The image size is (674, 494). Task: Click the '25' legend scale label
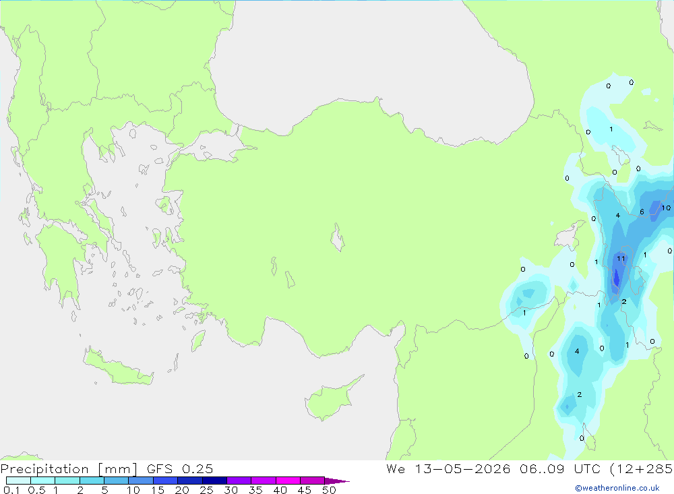coord(206,490)
